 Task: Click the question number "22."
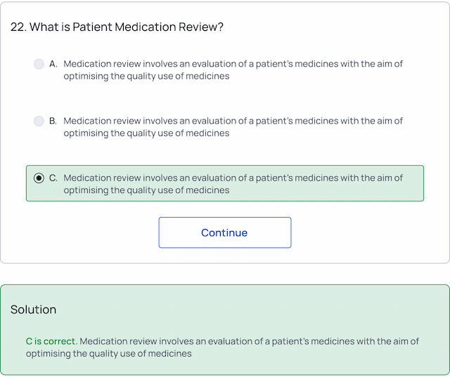tap(18, 27)
